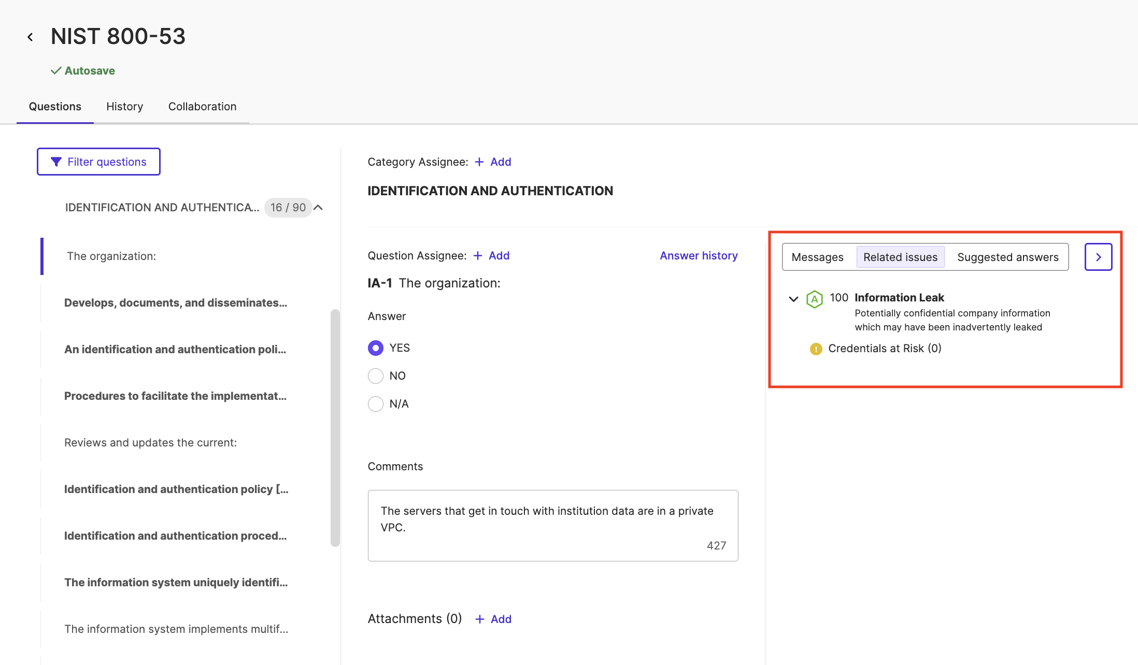This screenshot has width=1138, height=665.
Task: Open the Suggested answers tab
Action: click(x=1007, y=257)
